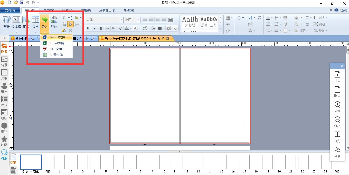Click the 放大 zoom in icon
349x175 pixels.
[337, 107]
